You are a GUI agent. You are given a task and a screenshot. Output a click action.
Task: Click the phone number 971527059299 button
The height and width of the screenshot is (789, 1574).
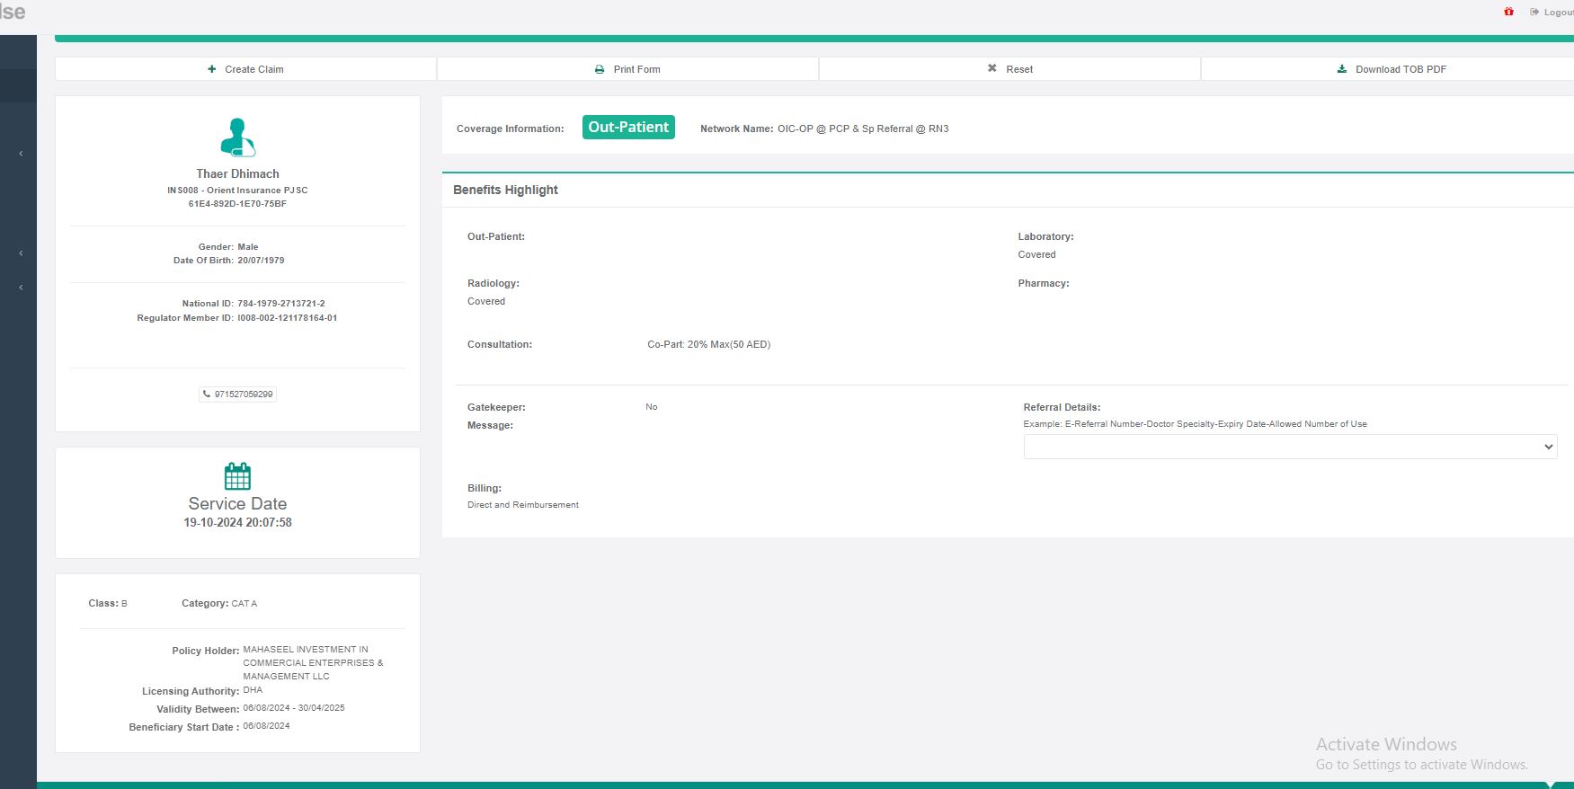[x=238, y=394]
